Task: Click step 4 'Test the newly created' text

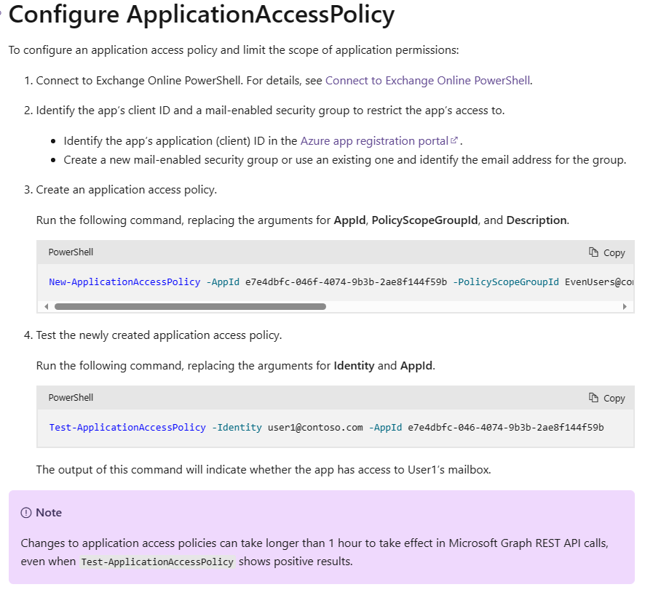Action: point(159,335)
